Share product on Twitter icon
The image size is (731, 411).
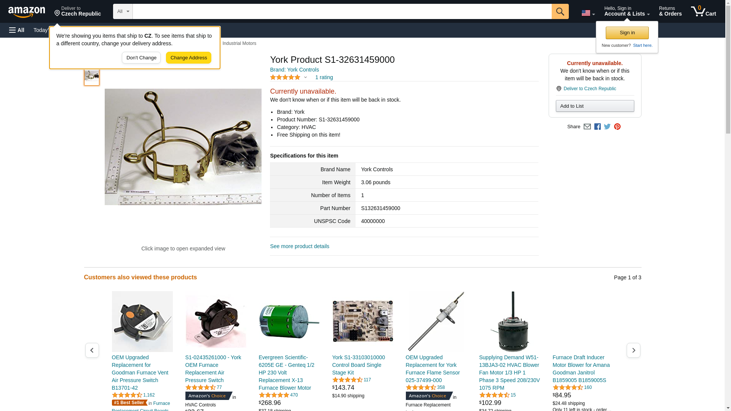[607, 127]
